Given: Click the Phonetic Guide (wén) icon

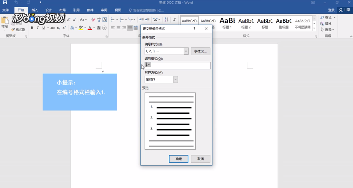Looking at the screenshot, I should tap(99, 20).
